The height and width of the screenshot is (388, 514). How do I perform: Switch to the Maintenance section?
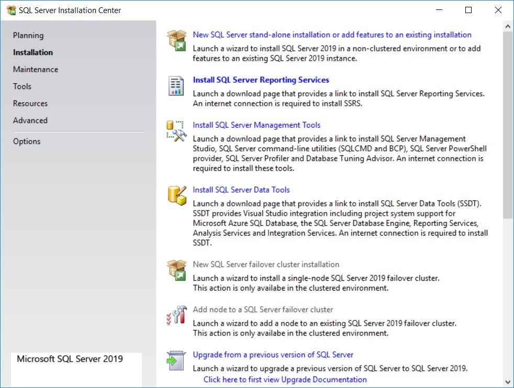coord(35,69)
